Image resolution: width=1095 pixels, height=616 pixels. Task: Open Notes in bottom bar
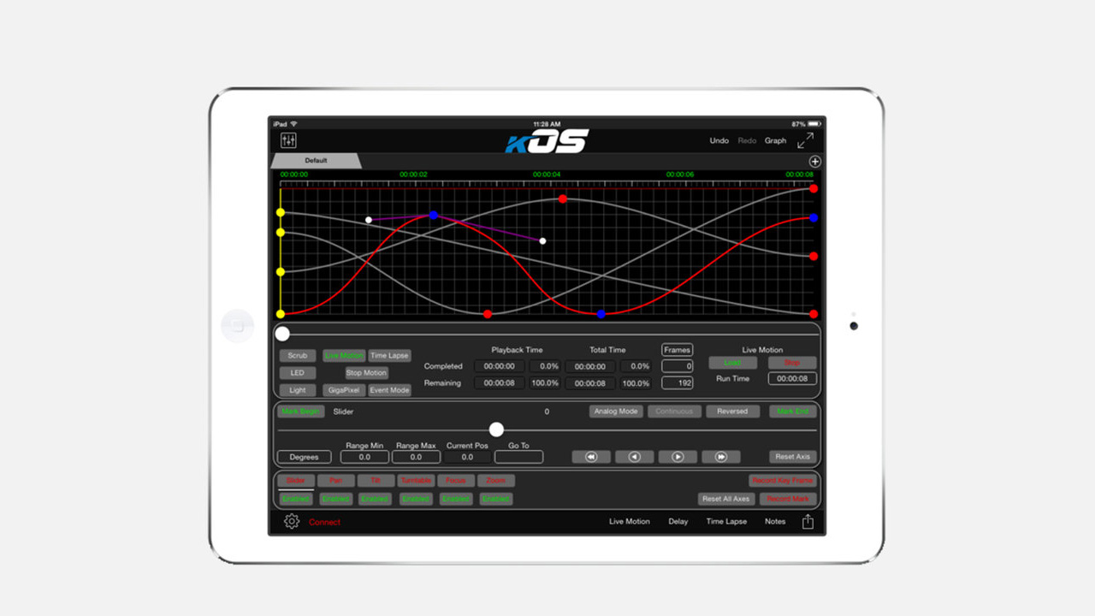(775, 522)
